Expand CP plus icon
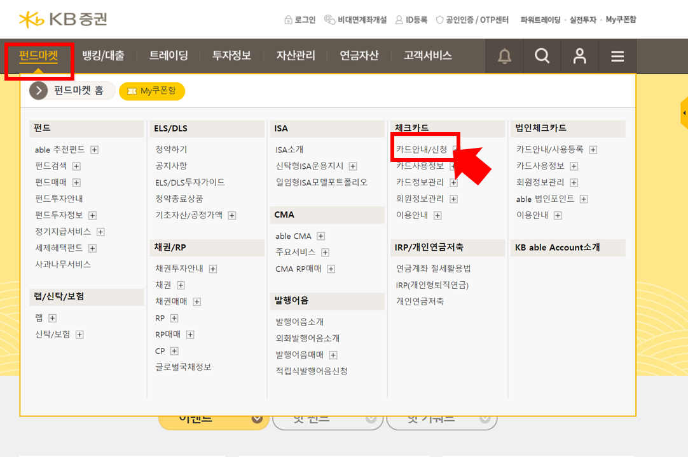 click(174, 351)
